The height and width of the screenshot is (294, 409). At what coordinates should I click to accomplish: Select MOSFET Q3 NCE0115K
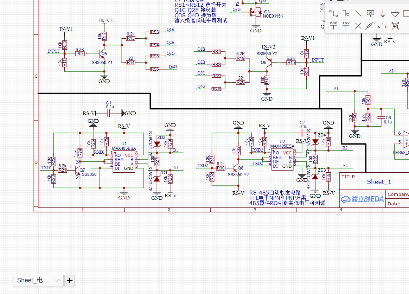point(256,12)
